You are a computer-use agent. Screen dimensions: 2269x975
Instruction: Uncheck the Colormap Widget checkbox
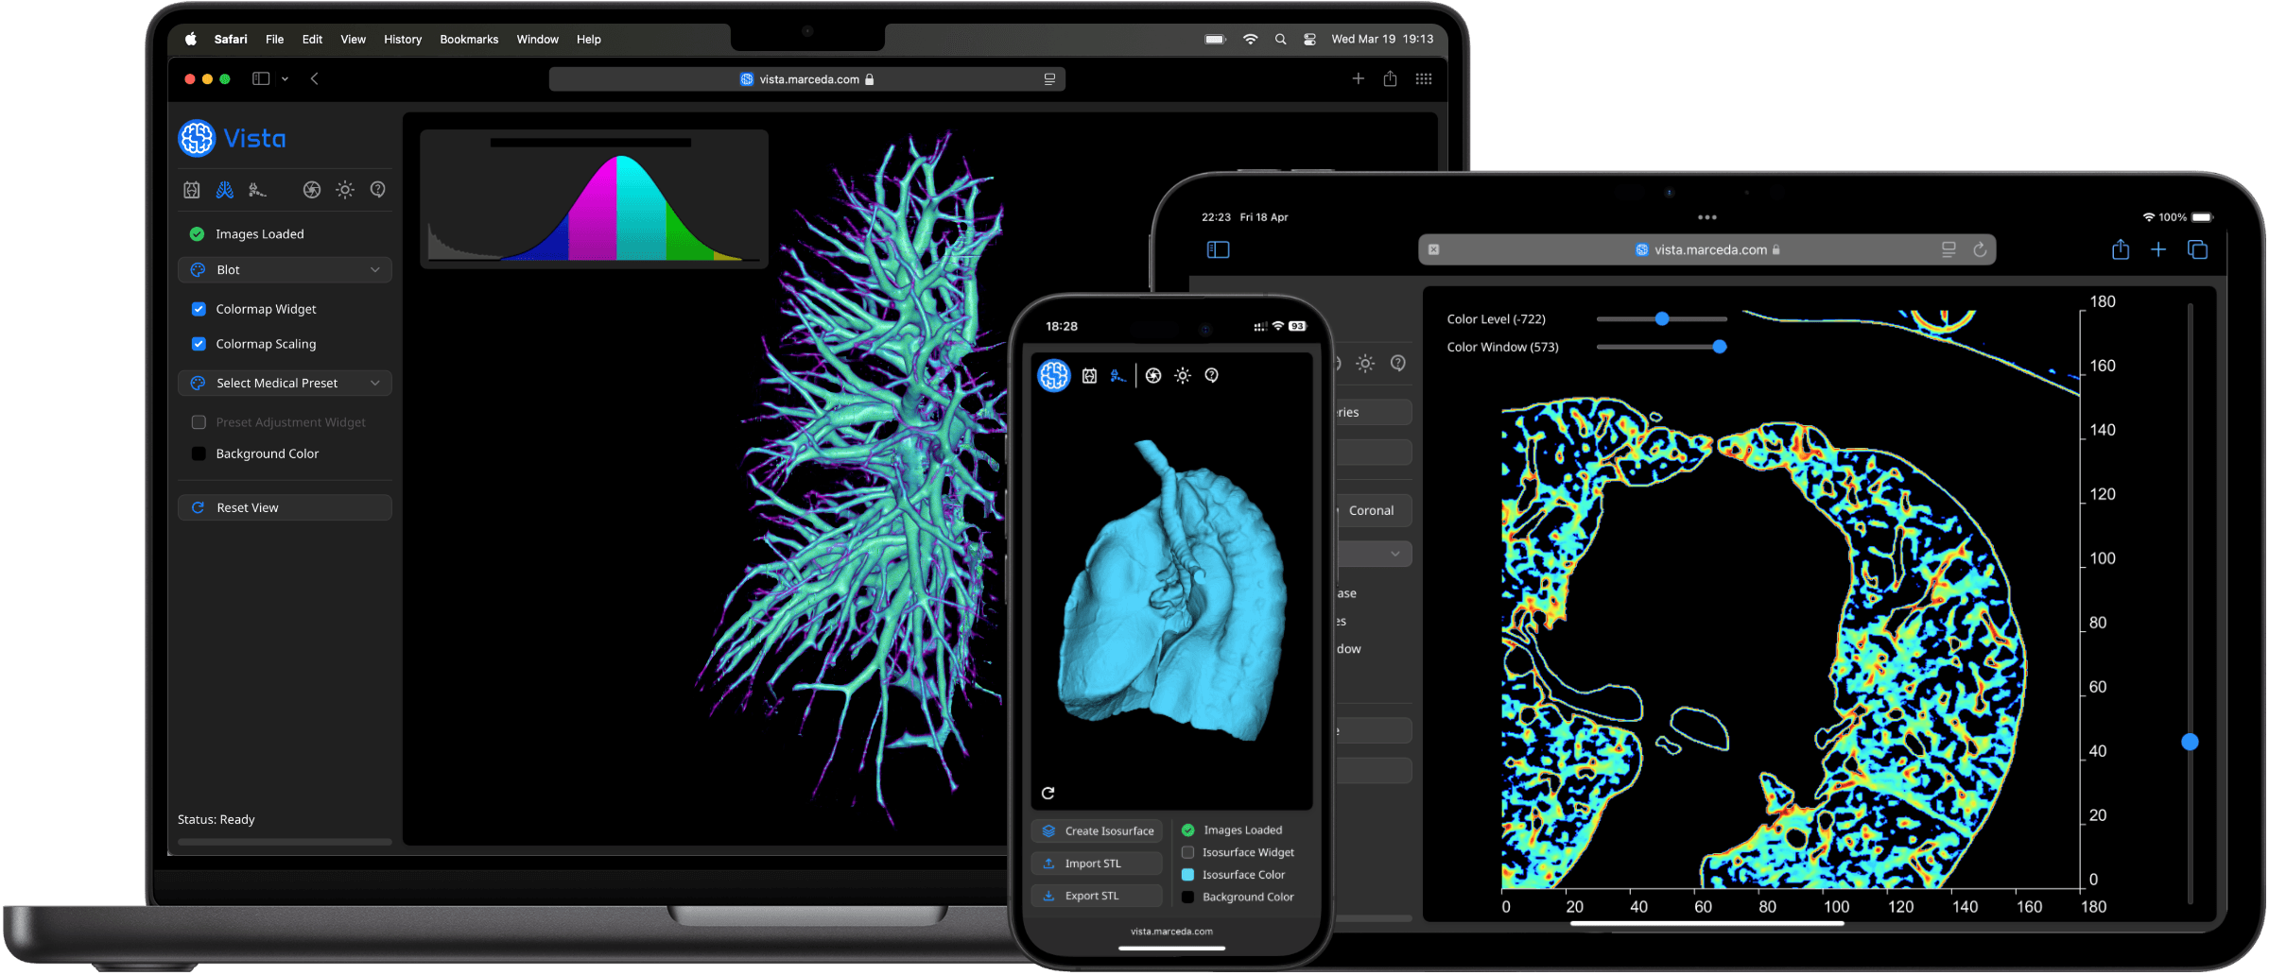[x=199, y=309]
